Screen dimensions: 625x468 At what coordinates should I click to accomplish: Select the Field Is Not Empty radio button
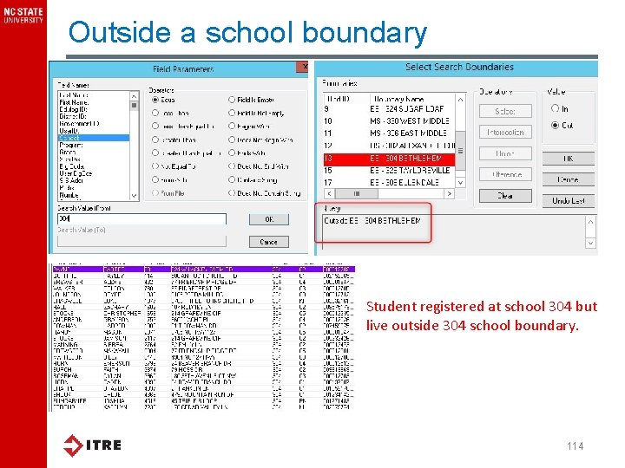(x=232, y=113)
